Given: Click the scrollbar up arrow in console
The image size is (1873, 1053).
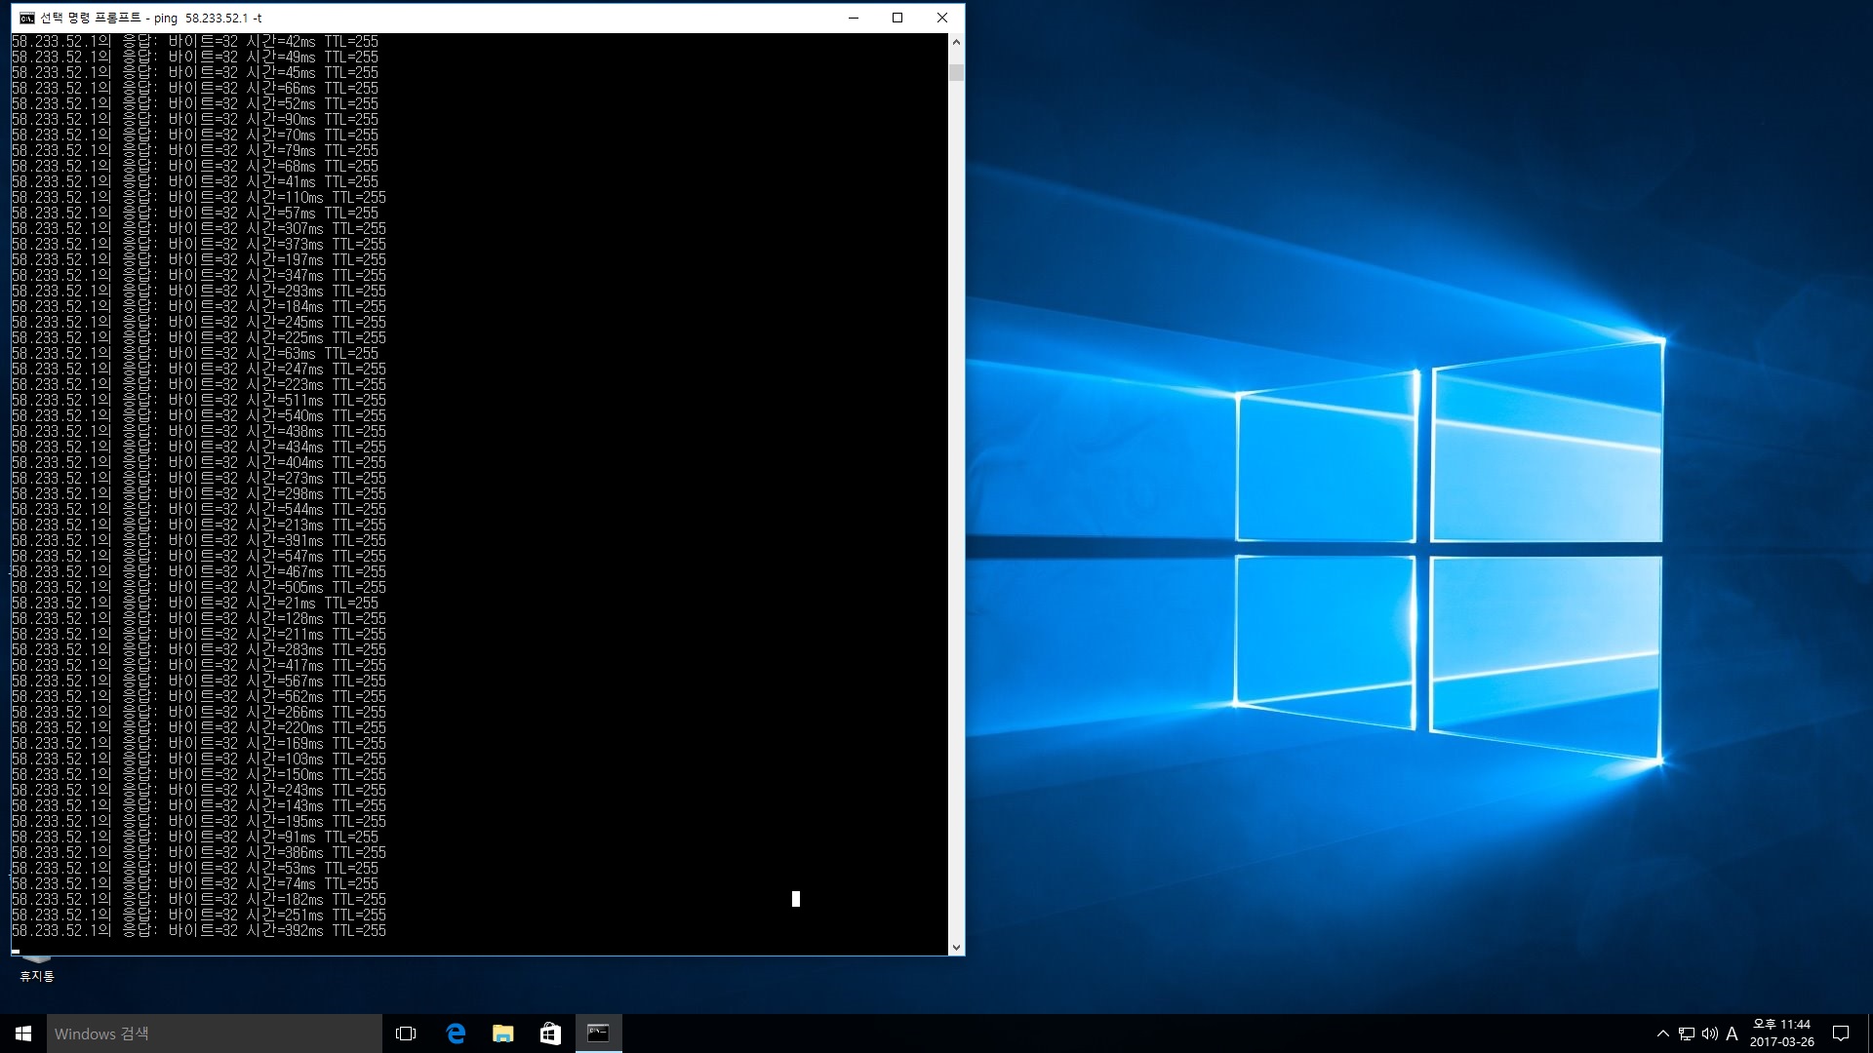Looking at the screenshot, I should click(x=956, y=42).
